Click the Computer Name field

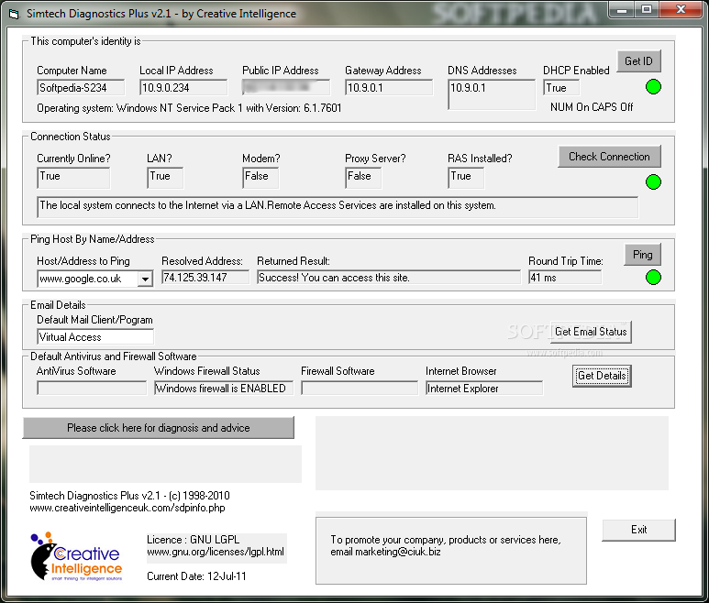click(73, 88)
